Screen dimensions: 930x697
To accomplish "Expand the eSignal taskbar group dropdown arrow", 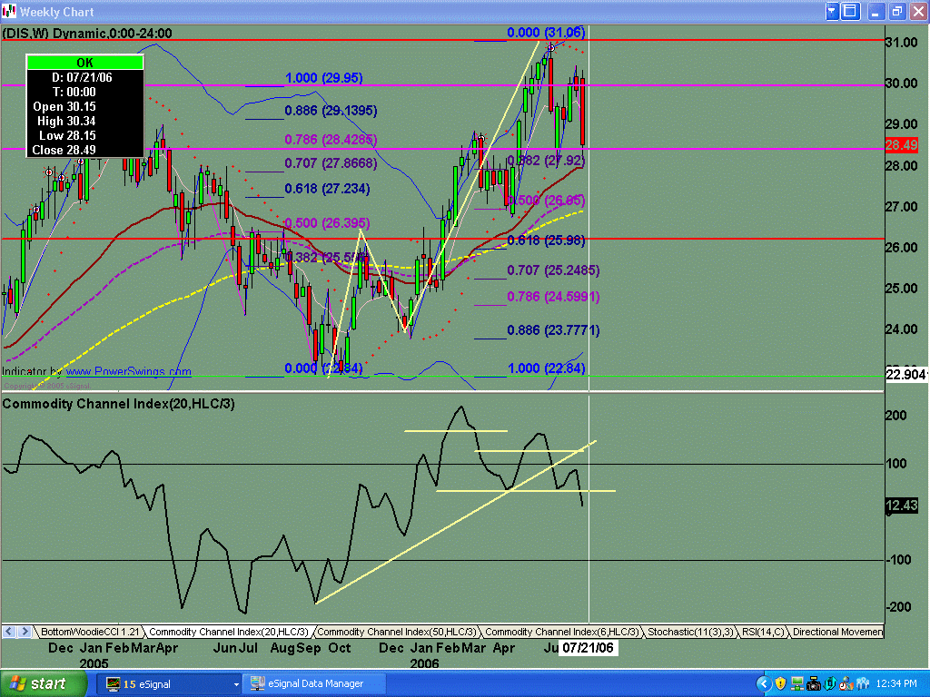I will tap(236, 684).
